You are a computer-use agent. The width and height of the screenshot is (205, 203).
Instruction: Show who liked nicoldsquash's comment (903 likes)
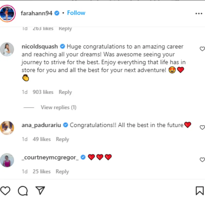click(x=43, y=92)
